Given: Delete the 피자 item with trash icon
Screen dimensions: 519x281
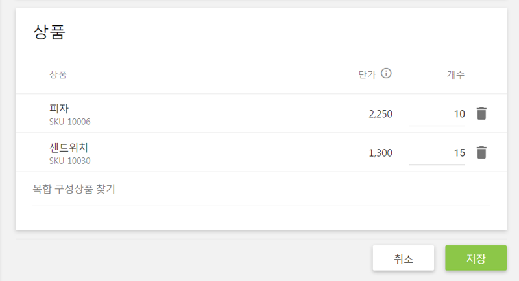Looking at the screenshot, I should 481,114.
